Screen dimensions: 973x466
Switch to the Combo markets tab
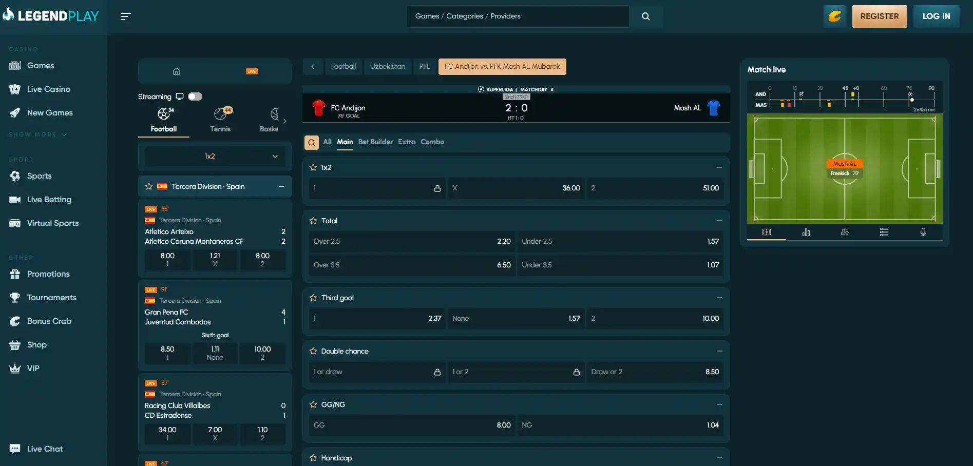(432, 142)
